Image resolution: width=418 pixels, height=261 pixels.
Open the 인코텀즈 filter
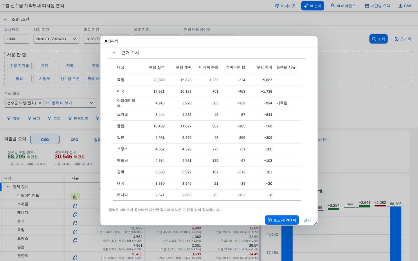click(78, 118)
